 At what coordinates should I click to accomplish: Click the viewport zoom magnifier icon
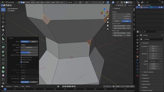pos(108,19)
